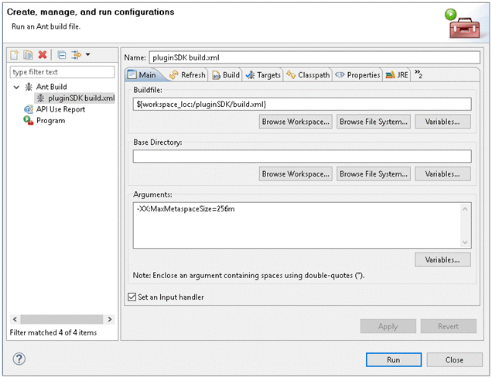Click the New launch configuration icon

pyautogui.click(x=15, y=55)
